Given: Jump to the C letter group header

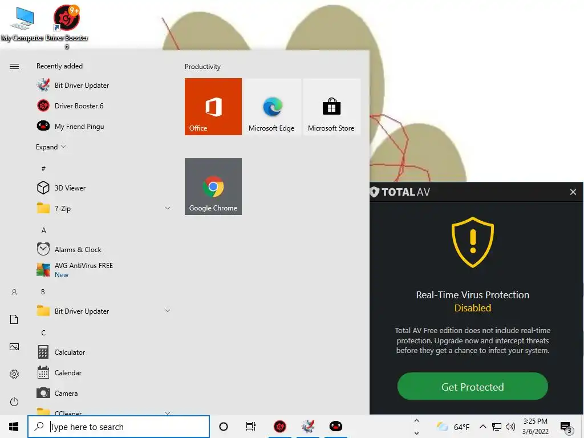Looking at the screenshot, I should pyautogui.click(x=43, y=332).
